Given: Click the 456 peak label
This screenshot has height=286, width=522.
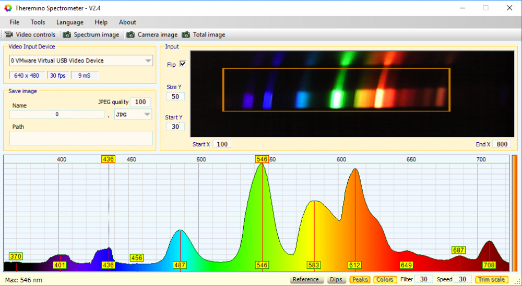Looking at the screenshot, I should (137, 258).
